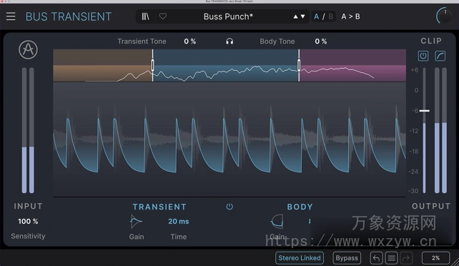Click the right frequency band split handle
Viewport: 459px width, 266px height.
click(x=299, y=65)
